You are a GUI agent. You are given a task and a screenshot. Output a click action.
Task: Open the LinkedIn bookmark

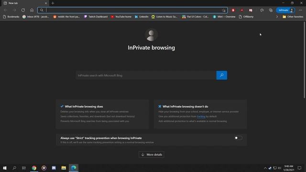pos(142,17)
